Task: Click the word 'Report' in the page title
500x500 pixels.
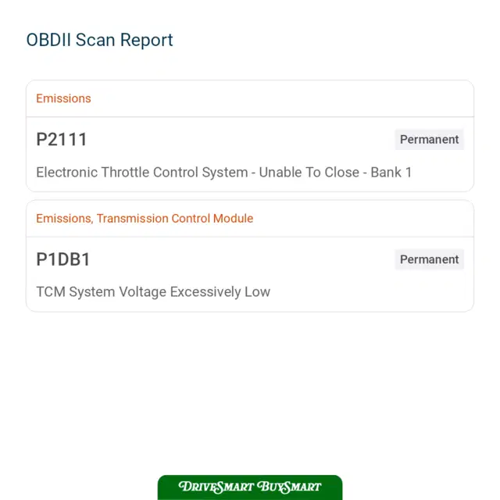Action: (146, 41)
